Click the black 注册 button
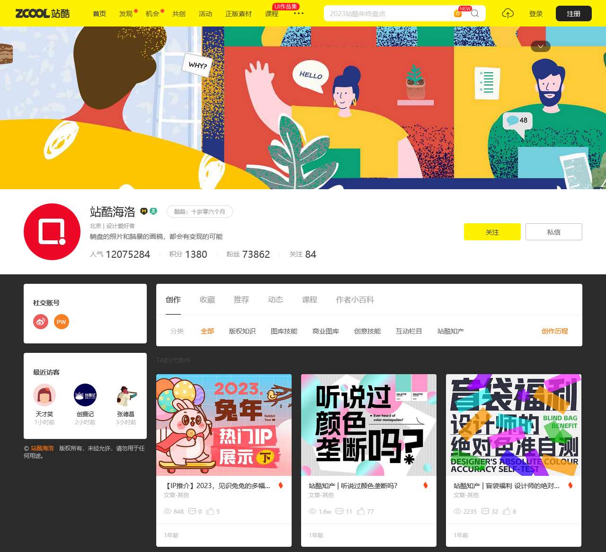This screenshot has width=606, height=552. point(574,14)
